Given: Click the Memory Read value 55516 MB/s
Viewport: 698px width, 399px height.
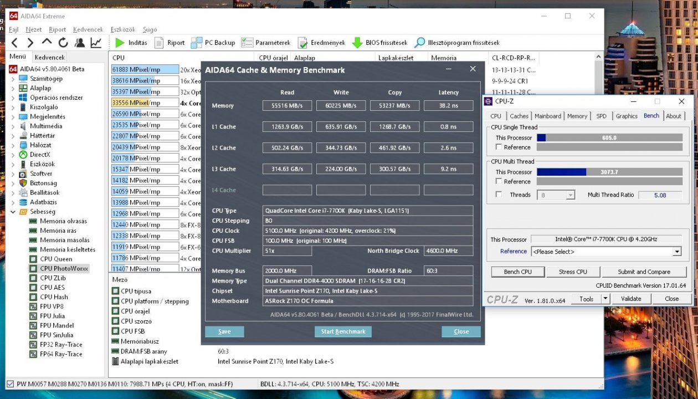Looking at the screenshot, I should (287, 105).
